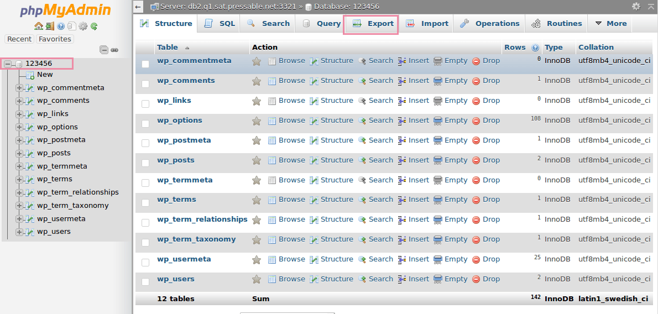
Task: Click the Empty link for wp_options
Action: point(456,121)
